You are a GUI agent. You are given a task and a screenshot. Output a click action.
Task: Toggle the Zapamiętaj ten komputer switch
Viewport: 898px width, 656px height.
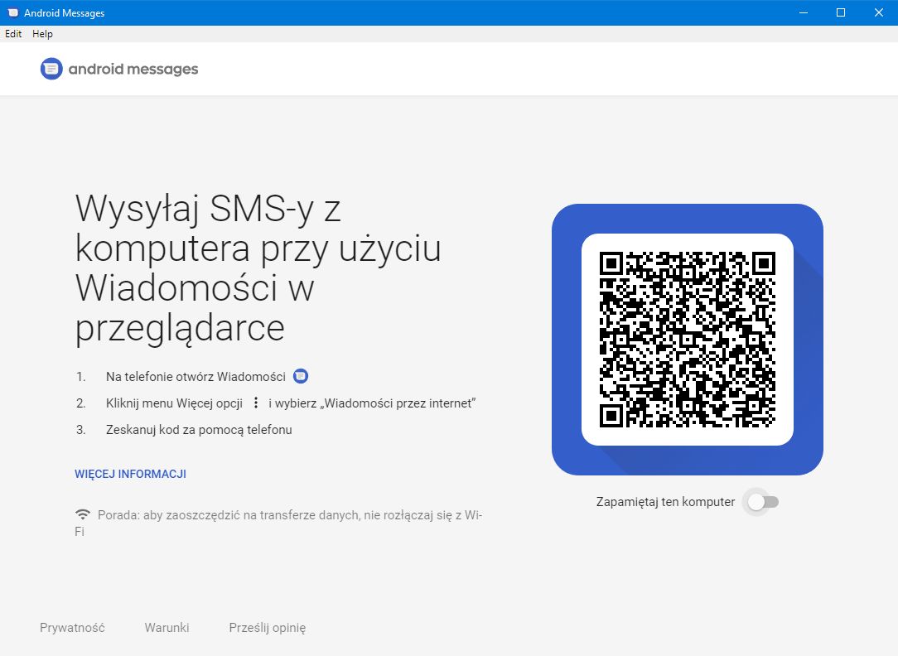pyautogui.click(x=763, y=502)
